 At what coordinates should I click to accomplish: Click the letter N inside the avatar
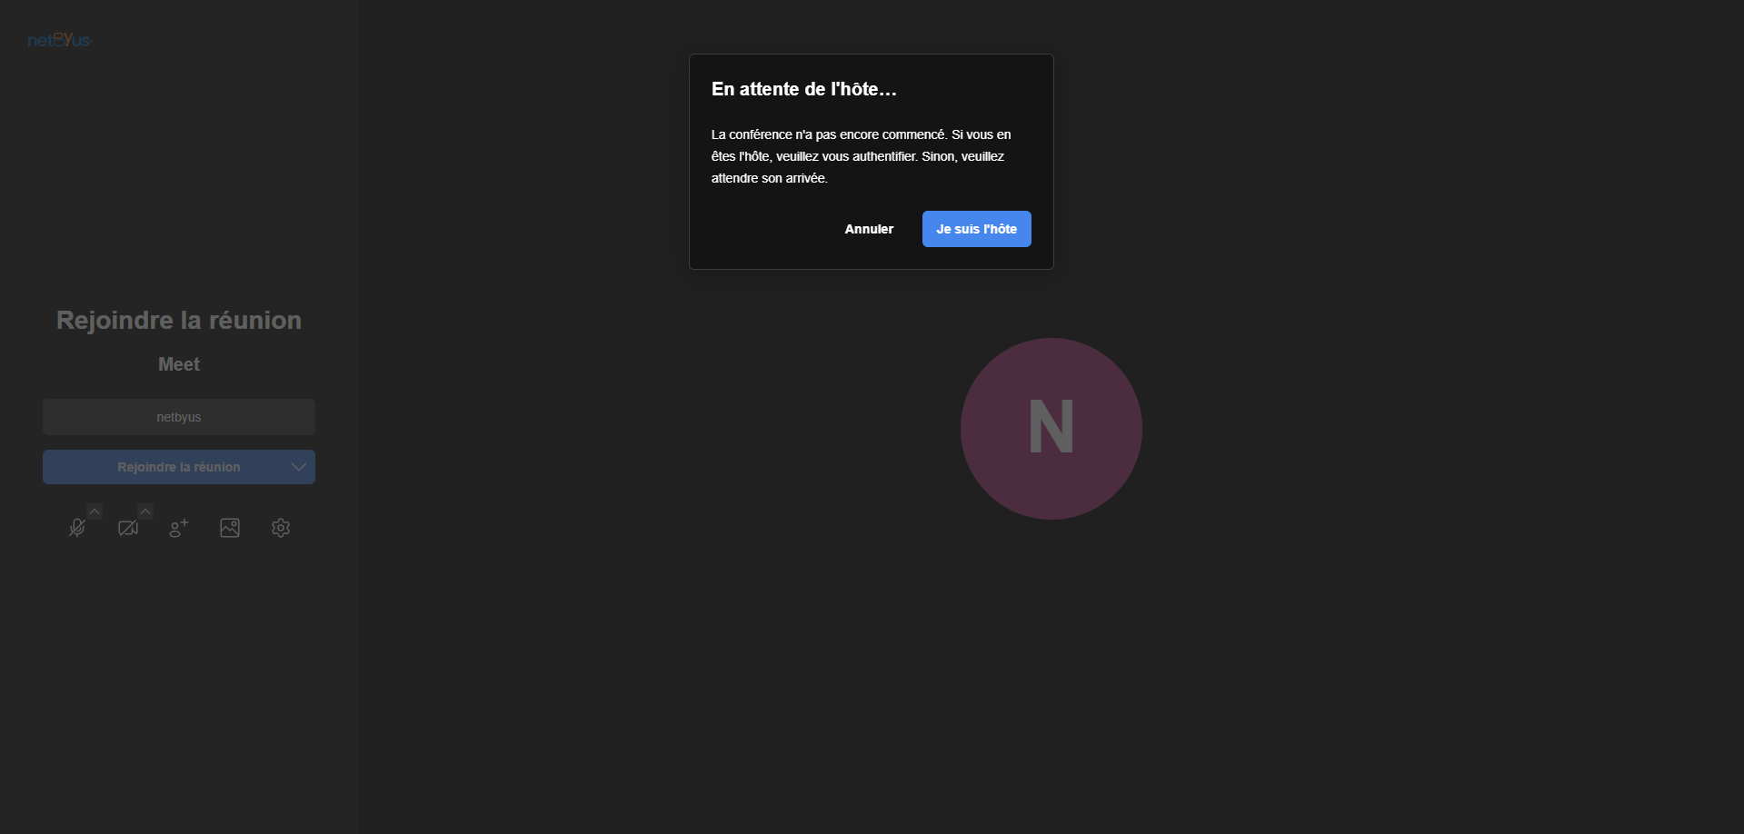click(x=1051, y=427)
